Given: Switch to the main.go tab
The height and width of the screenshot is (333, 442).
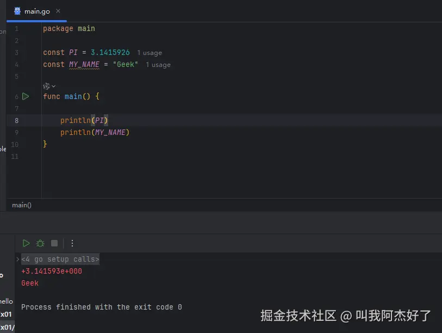Looking at the screenshot, I should click(36, 11).
